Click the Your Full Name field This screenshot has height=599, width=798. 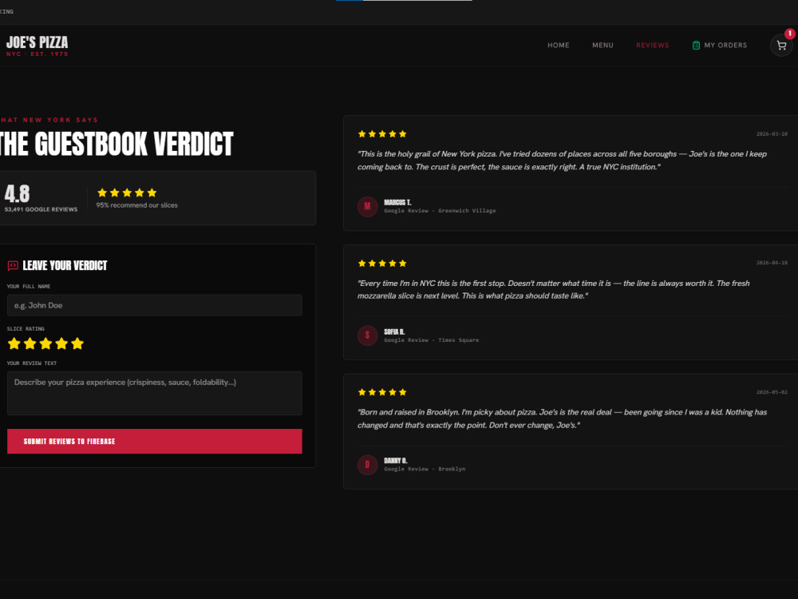(155, 305)
